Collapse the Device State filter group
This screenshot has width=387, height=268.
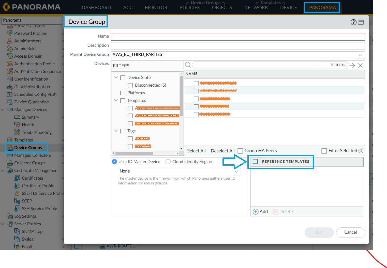point(116,77)
